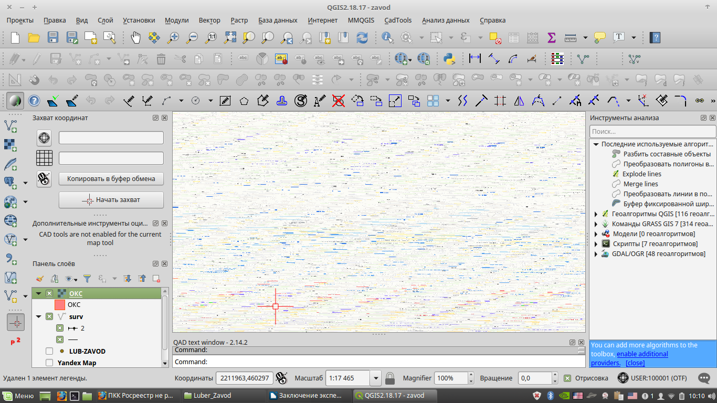The height and width of the screenshot is (403, 717).
Task: Click the Refresh map icon
Action: [x=362, y=37]
